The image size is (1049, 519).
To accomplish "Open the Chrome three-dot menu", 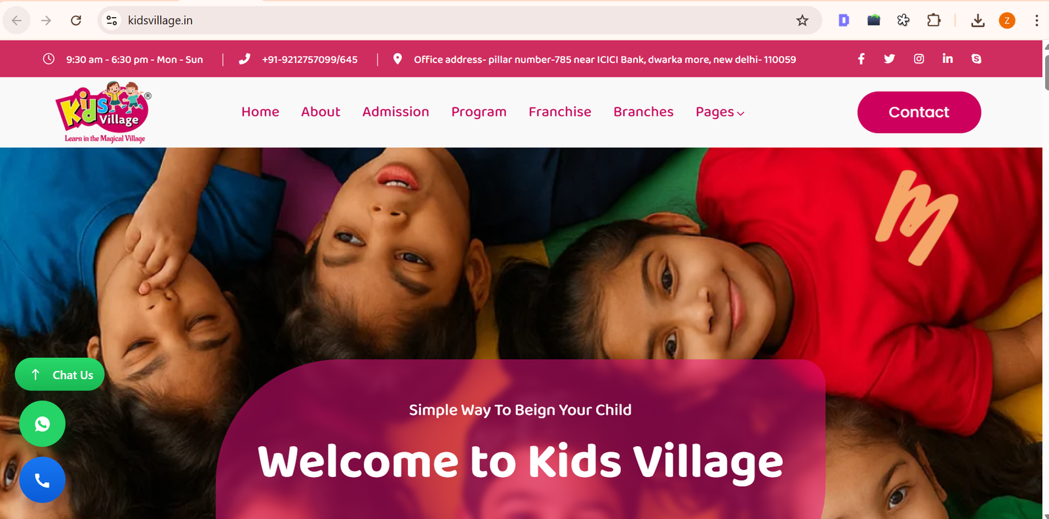I will [1037, 20].
